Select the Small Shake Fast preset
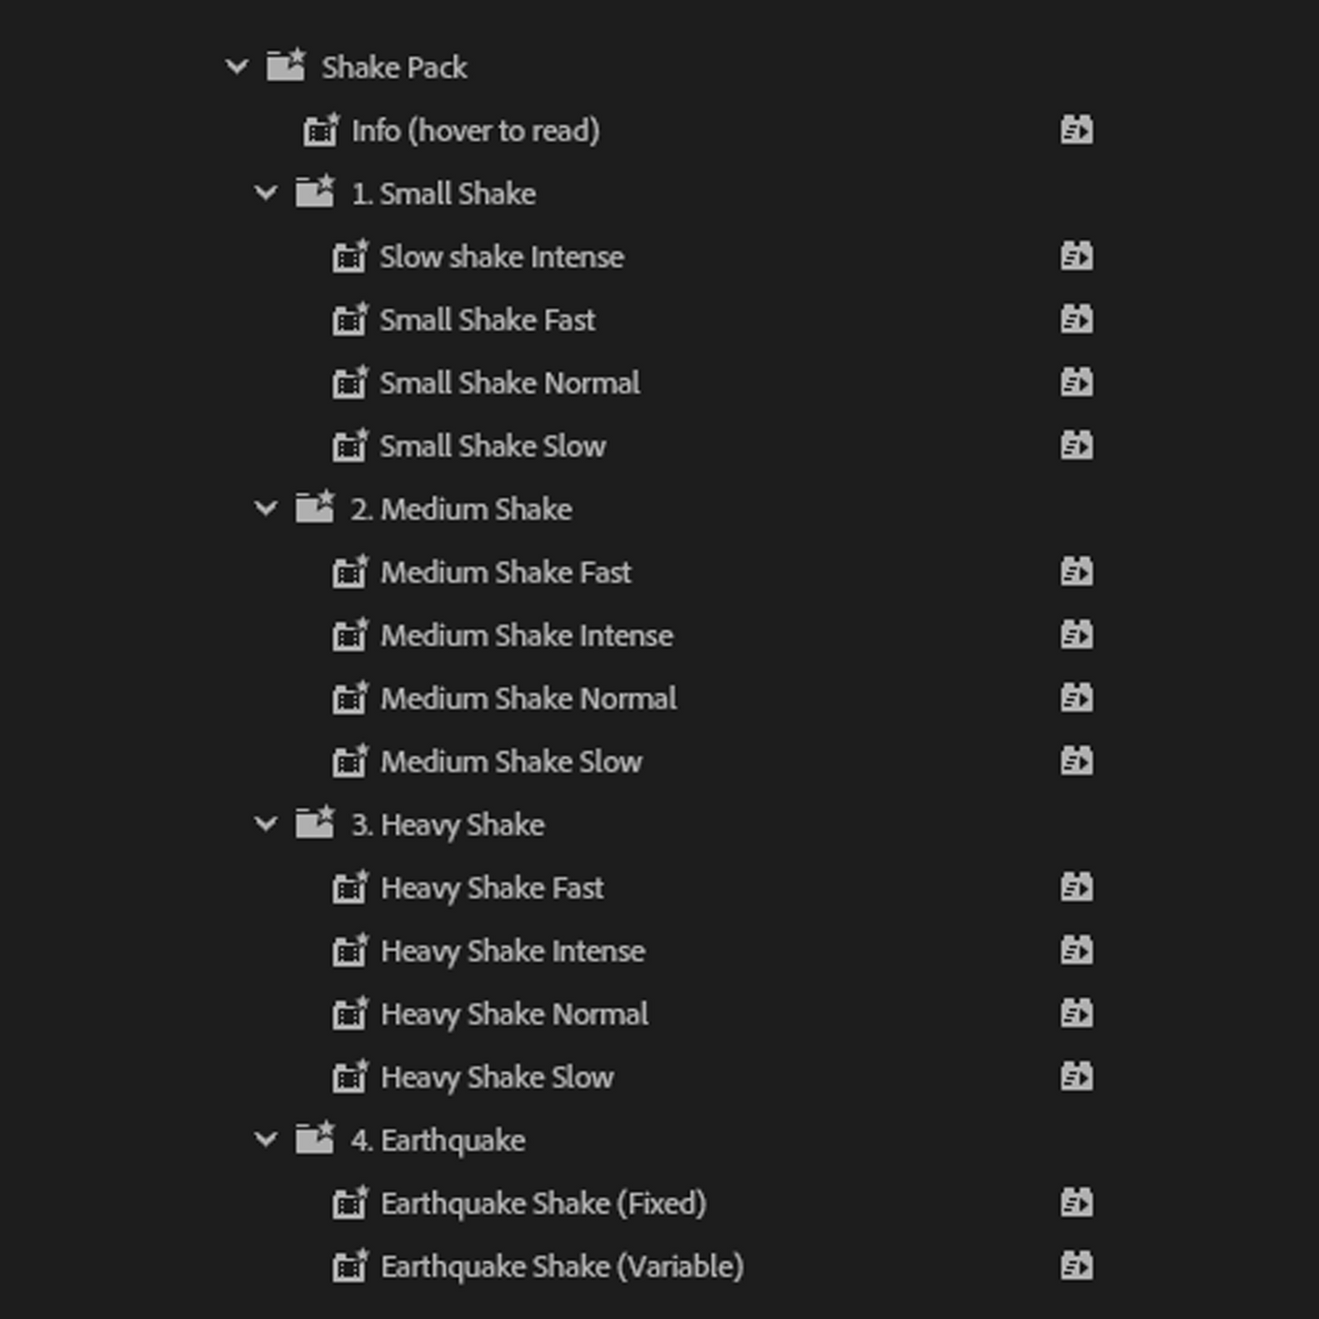Screen dimensions: 1319x1319 [487, 320]
